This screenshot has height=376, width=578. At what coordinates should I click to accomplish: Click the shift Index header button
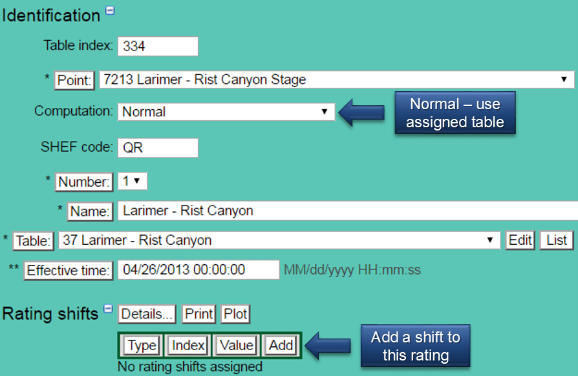(187, 345)
